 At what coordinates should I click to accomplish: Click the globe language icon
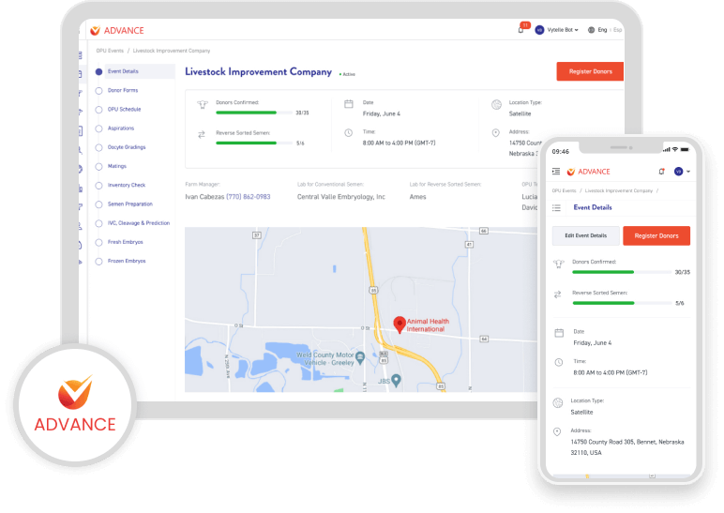(x=590, y=30)
